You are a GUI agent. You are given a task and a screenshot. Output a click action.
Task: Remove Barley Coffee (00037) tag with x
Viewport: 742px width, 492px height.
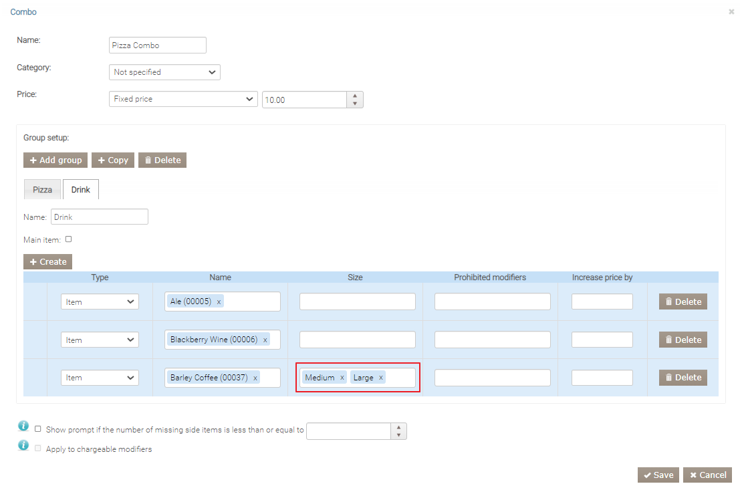tap(255, 378)
